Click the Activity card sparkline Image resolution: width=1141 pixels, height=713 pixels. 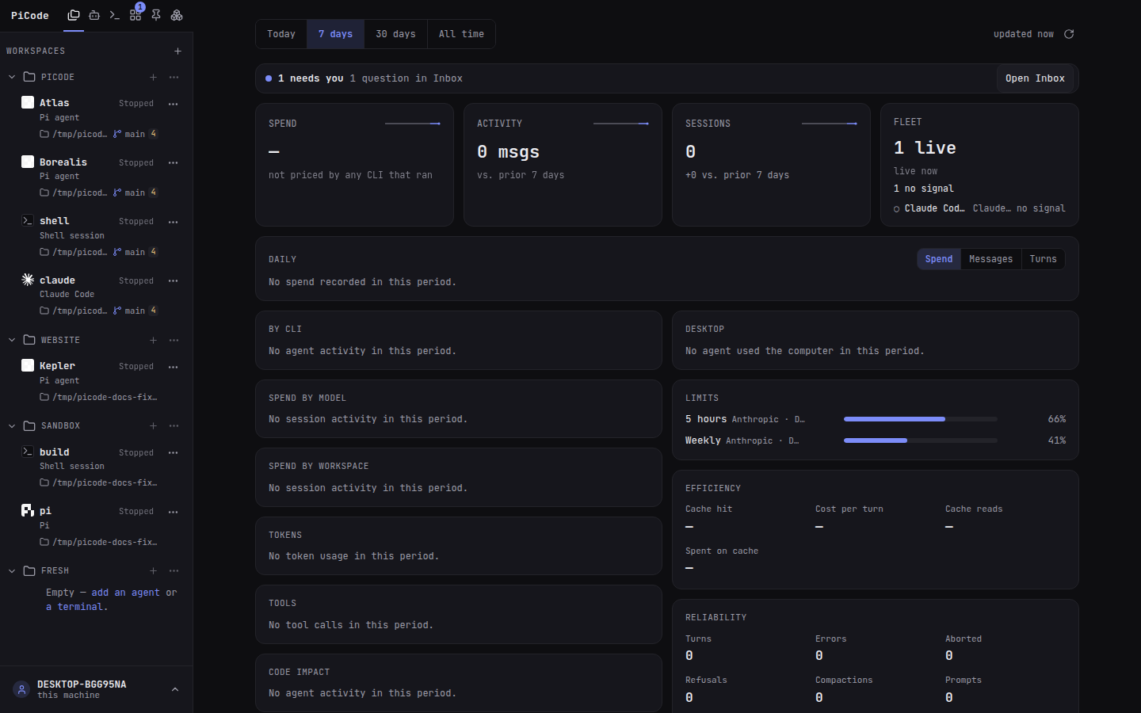(x=621, y=124)
